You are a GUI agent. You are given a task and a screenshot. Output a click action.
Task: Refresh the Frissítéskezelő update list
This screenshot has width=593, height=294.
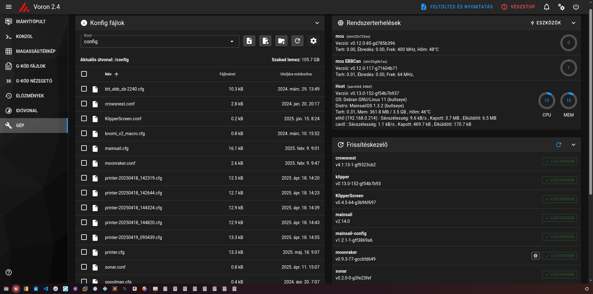tap(559, 145)
